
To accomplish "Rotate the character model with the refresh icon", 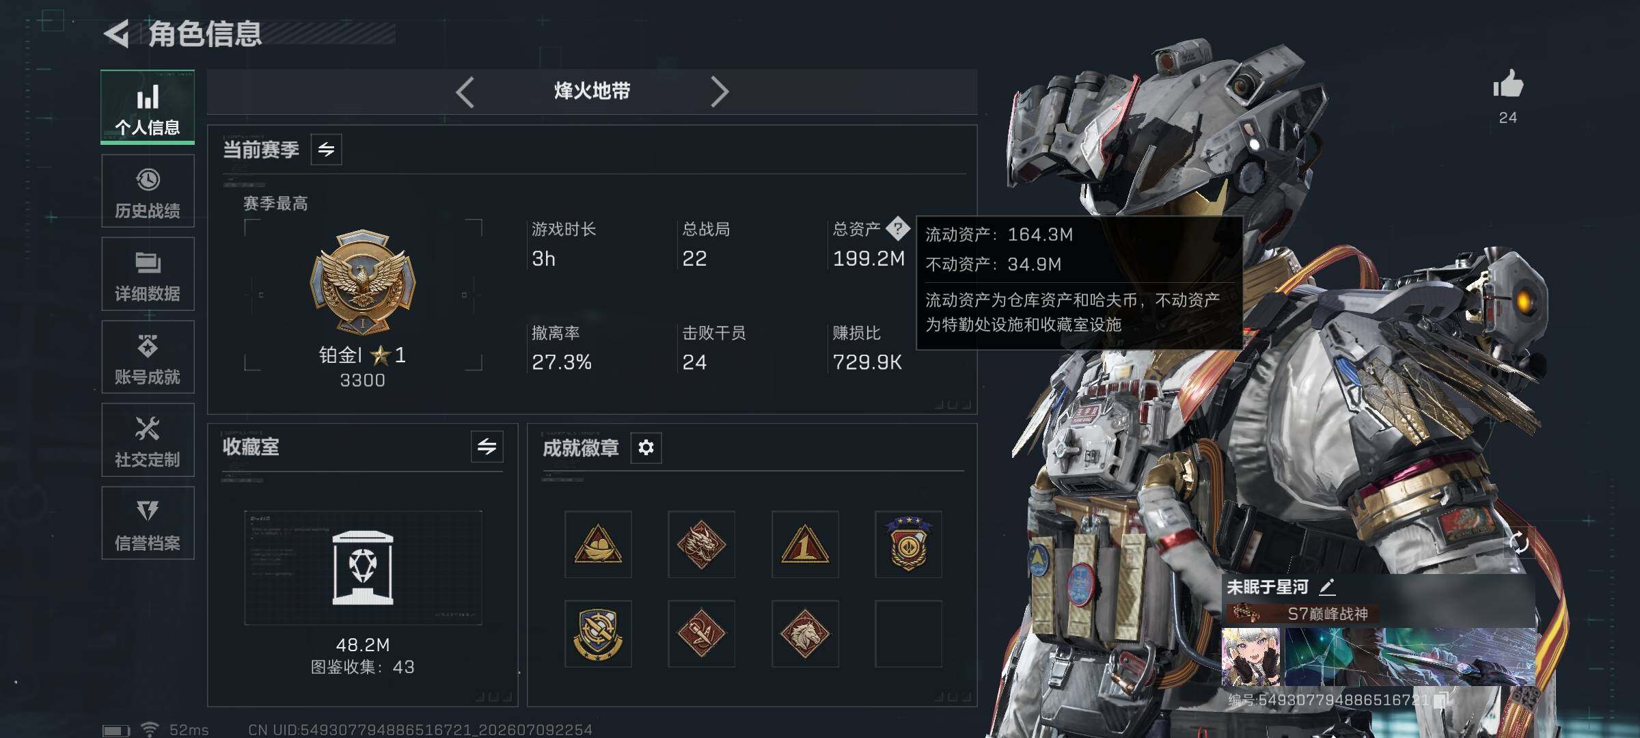I will pyautogui.click(x=1518, y=543).
